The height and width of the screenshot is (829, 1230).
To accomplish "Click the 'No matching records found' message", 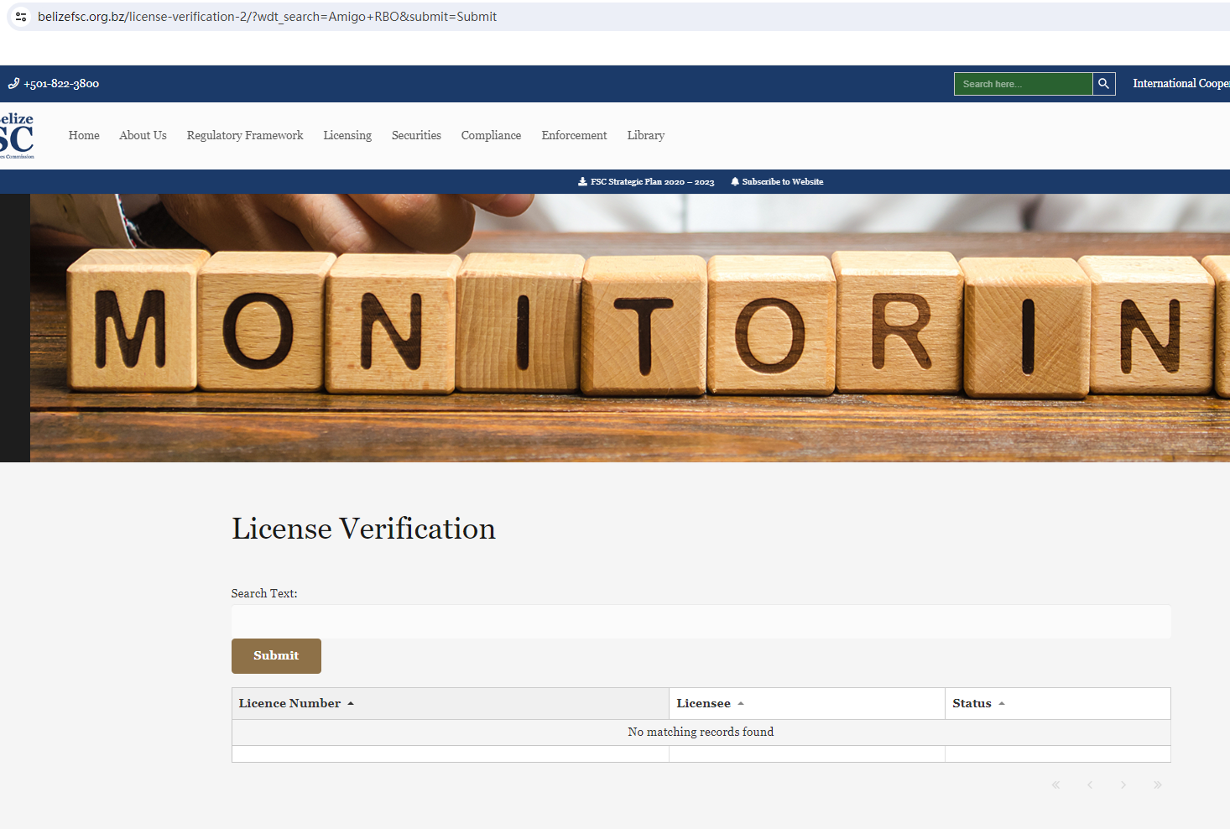I will 701,733.
